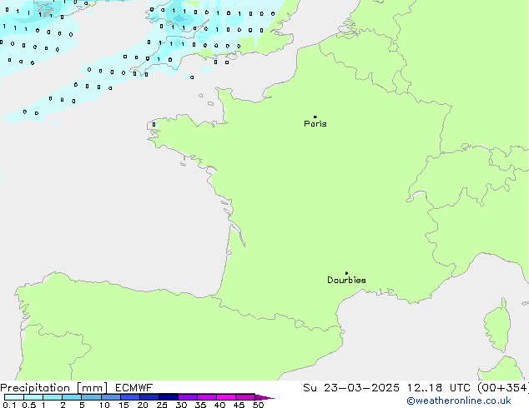Pick the 20–25 mm legend color swatch
529x408 pixels.
(x=149, y=397)
